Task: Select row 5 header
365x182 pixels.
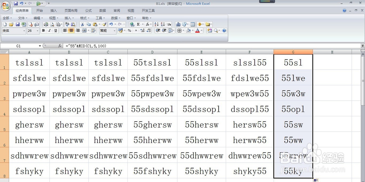Action: coord(4,124)
